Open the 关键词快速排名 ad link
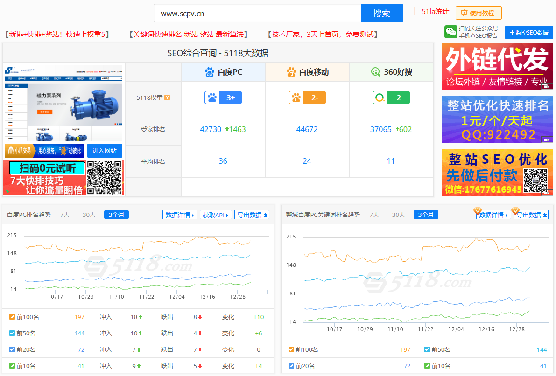The height and width of the screenshot is (376, 556). coord(188,35)
